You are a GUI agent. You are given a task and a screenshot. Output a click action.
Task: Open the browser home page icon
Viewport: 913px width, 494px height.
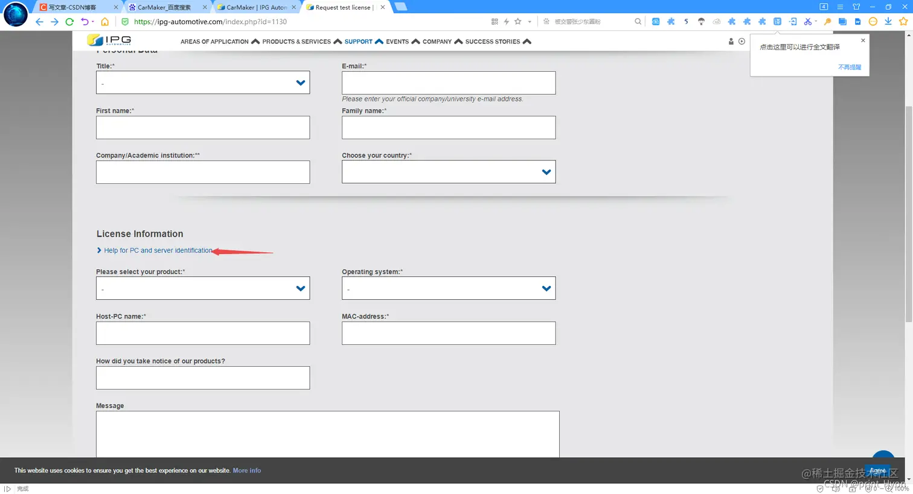104,22
